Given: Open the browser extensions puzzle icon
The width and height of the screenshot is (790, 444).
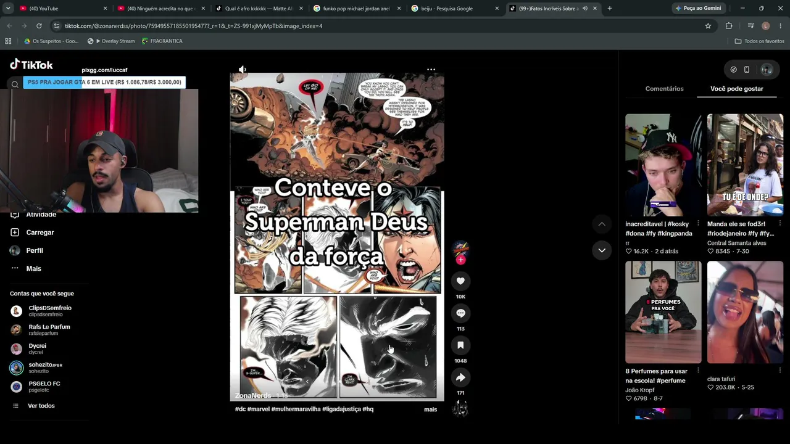Looking at the screenshot, I should click(x=729, y=26).
